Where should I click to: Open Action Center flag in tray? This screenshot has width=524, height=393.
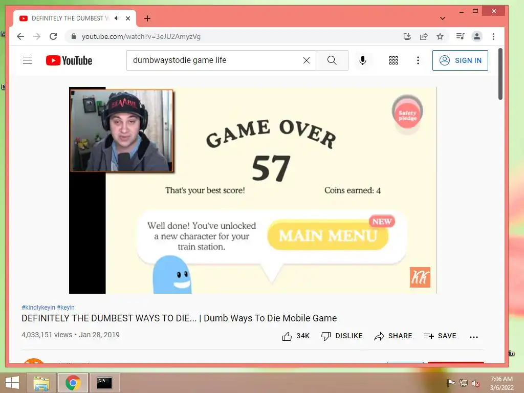click(451, 383)
